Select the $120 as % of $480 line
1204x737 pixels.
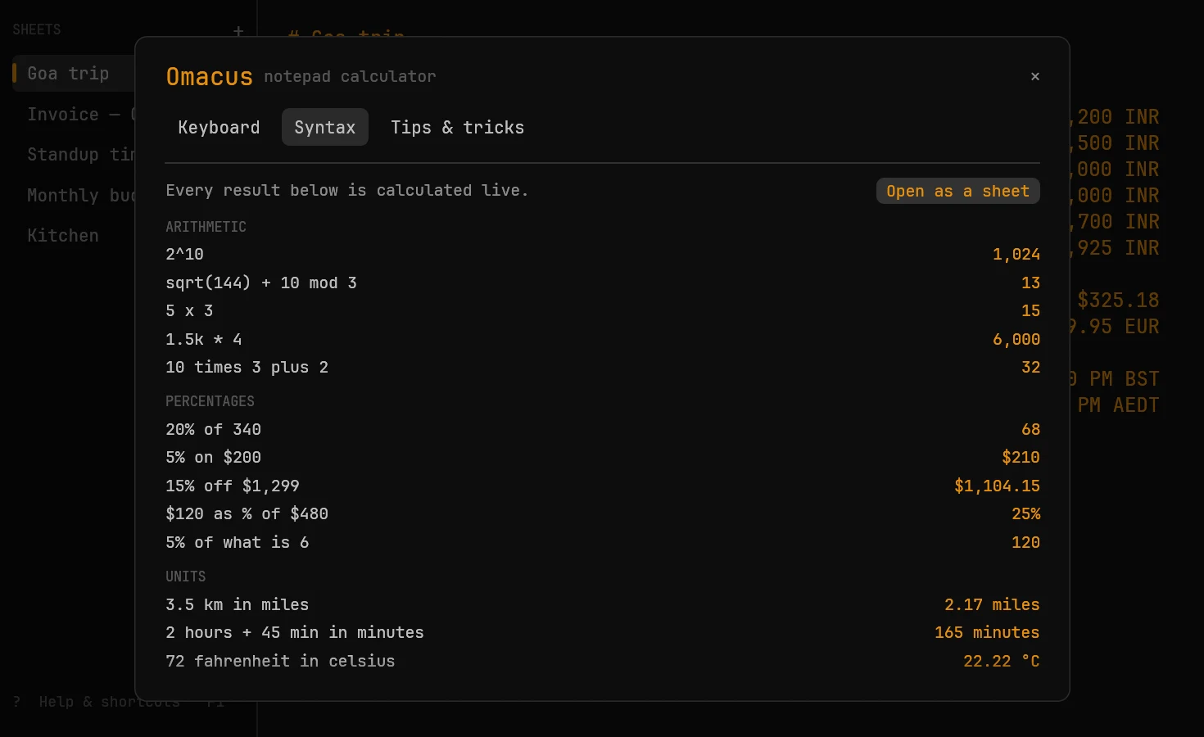click(247, 513)
